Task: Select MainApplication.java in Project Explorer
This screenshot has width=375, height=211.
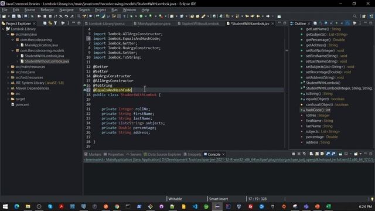Action: [x=42, y=45]
